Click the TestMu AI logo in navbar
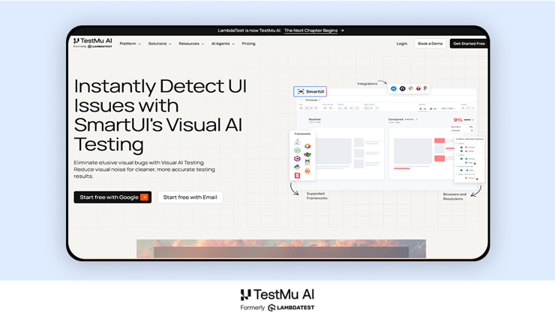555x321 pixels. click(93, 43)
